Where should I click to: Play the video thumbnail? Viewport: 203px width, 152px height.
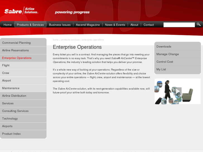point(178,91)
